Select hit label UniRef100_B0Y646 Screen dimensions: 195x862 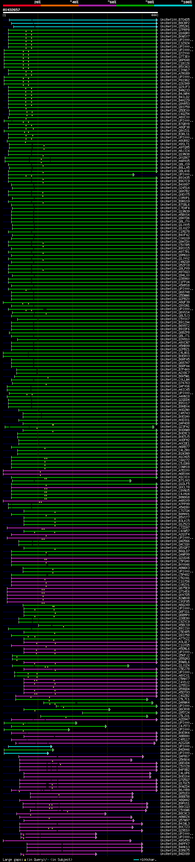point(175,564)
